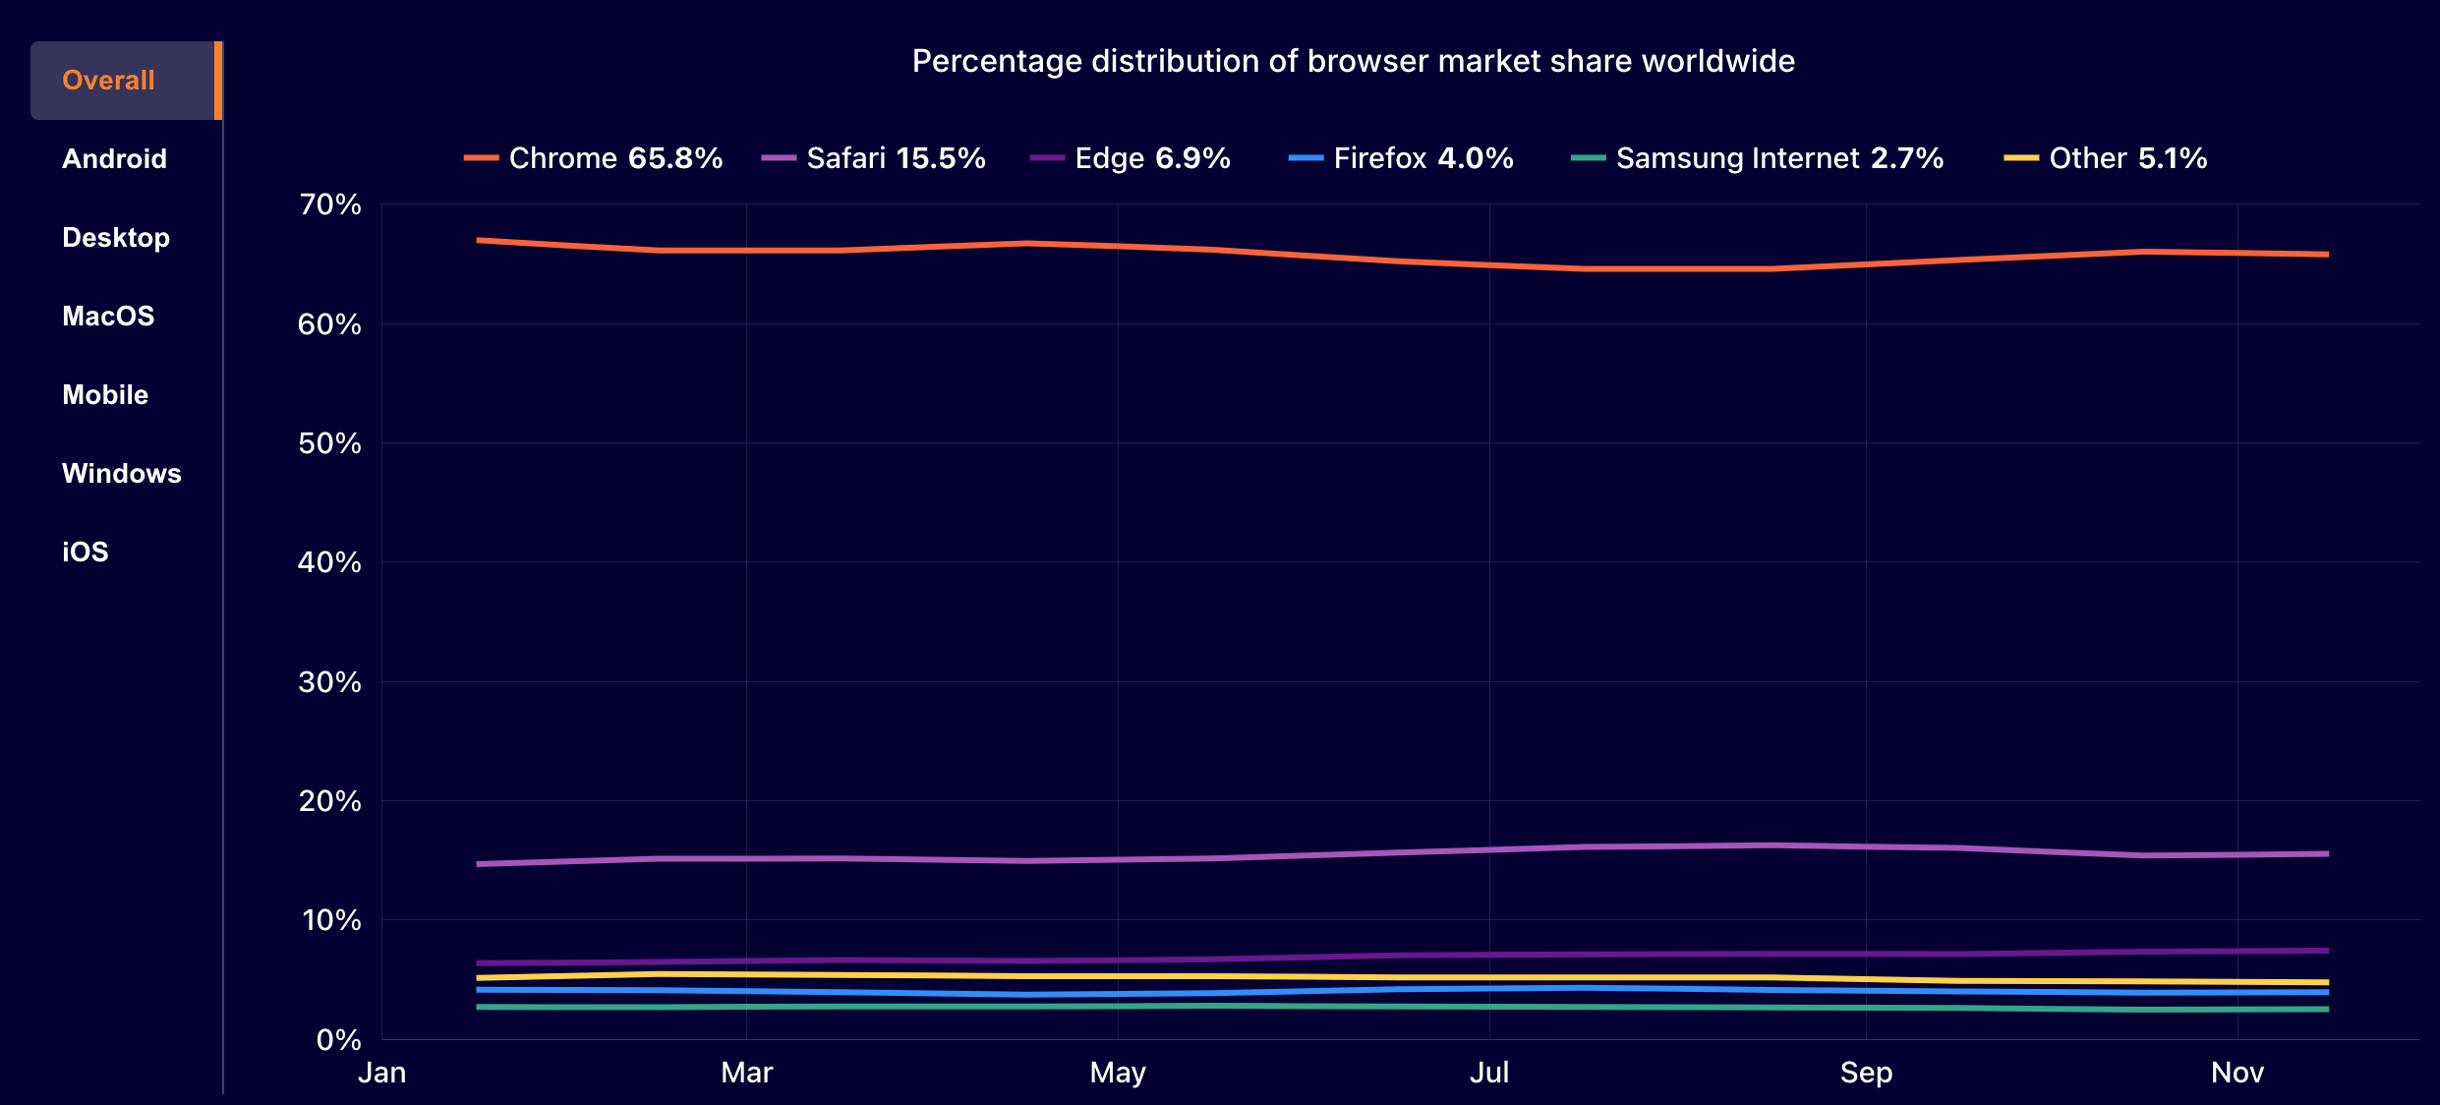This screenshot has height=1105, width=2440.
Task: Toggle Samsung Internet legend item
Action: tap(1778, 158)
